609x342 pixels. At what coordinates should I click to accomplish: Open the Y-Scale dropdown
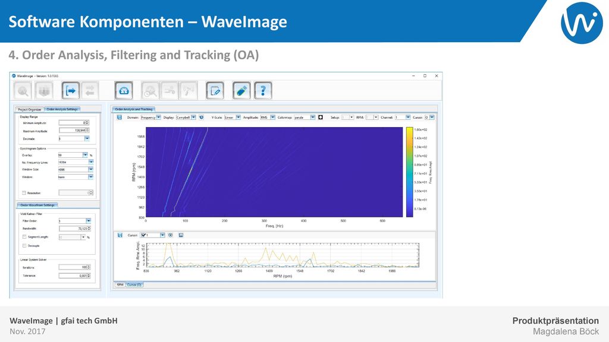click(x=233, y=117)
